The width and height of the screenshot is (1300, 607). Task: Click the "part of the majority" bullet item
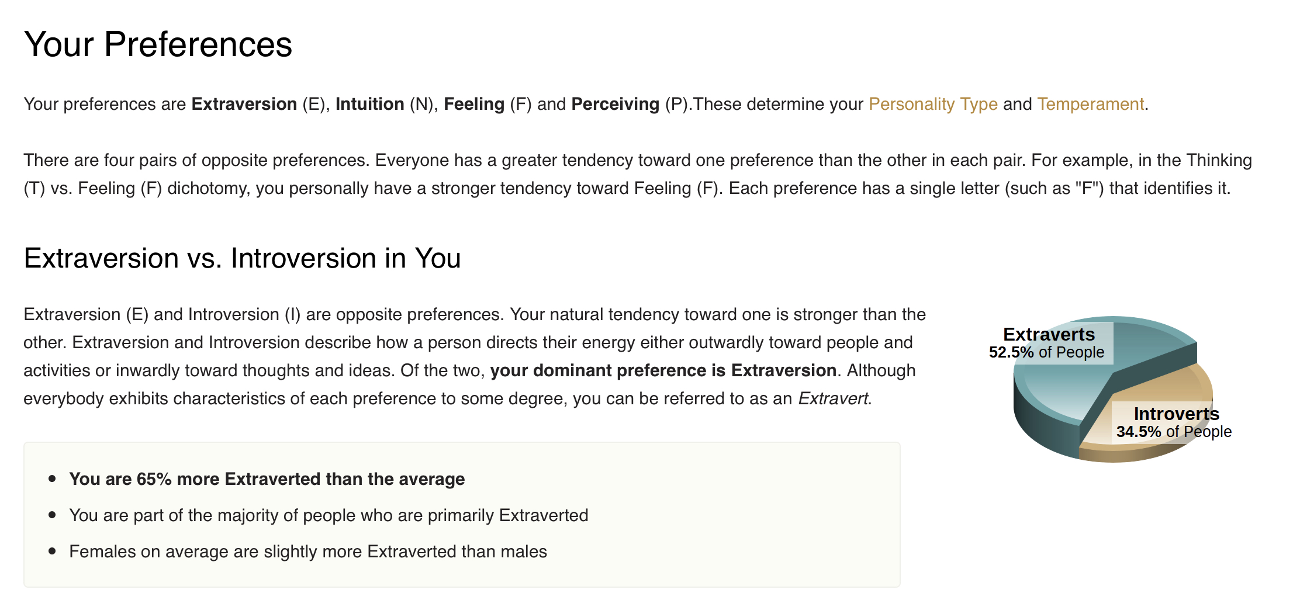[329, 515]
